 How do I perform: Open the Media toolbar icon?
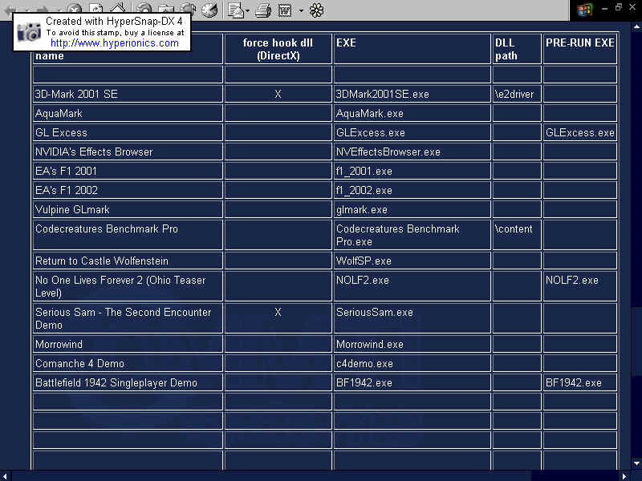188,9
